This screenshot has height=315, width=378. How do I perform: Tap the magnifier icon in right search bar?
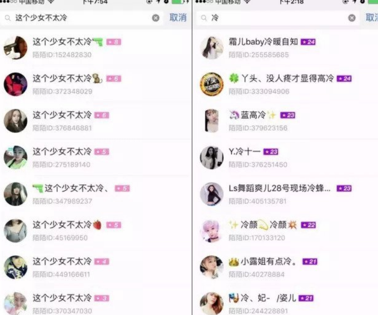click(204, 18)
